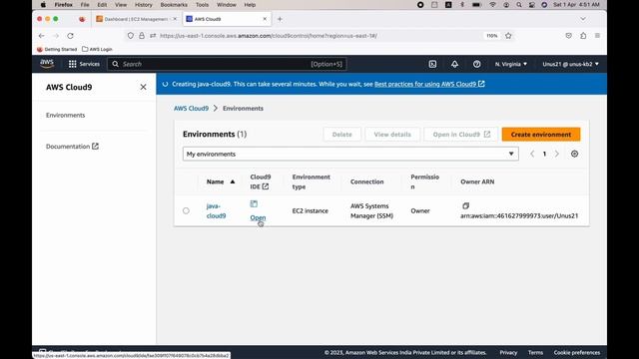Screen dimensions: 639x359
Task: Click the Terms footer link
Action: coord(535,352)
